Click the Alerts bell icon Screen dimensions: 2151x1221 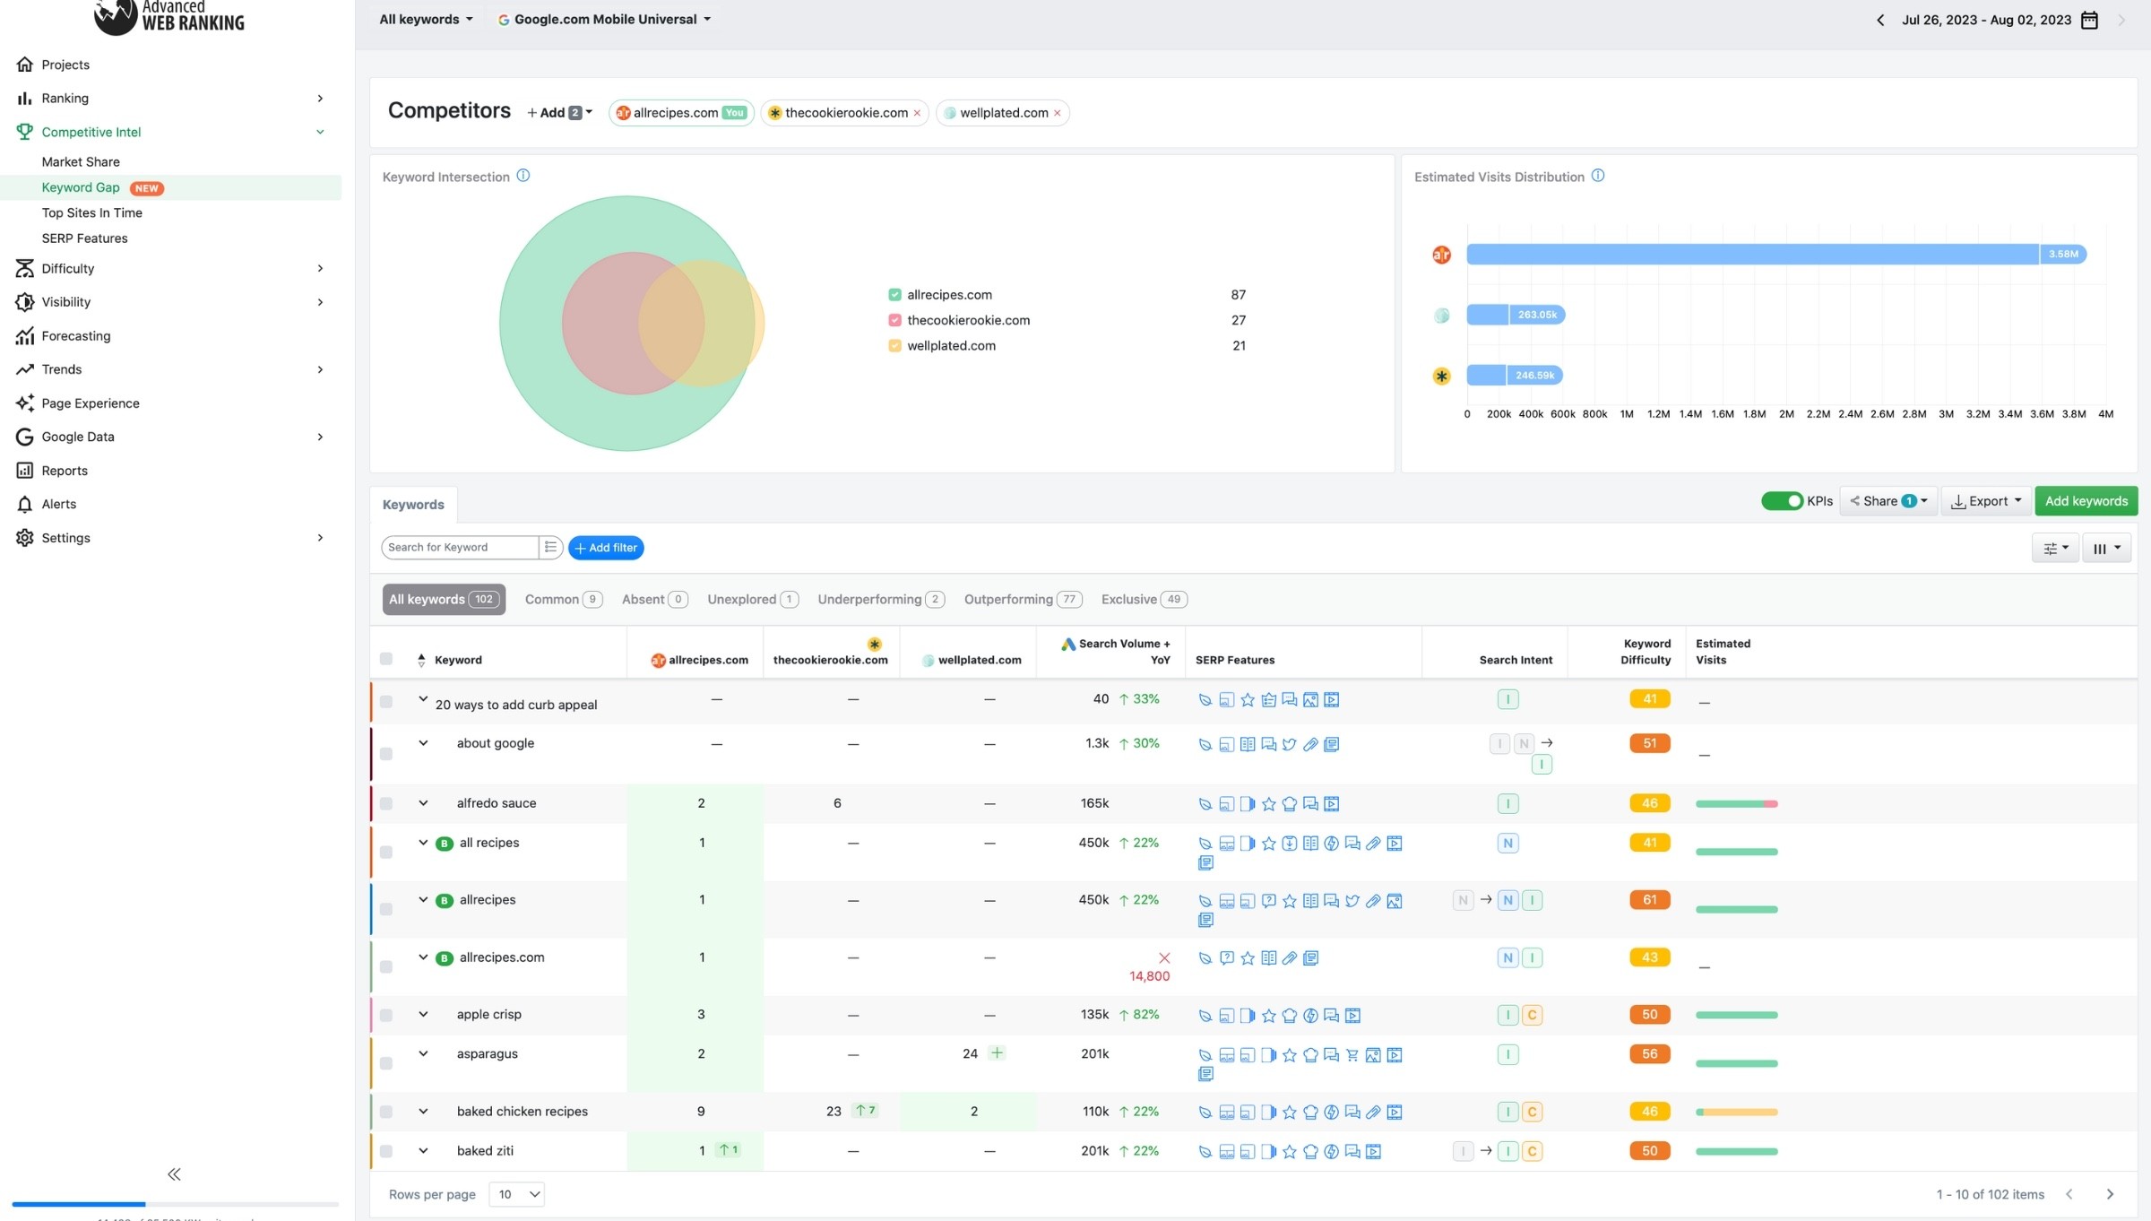pyautogui.click(x=24, y=504)
